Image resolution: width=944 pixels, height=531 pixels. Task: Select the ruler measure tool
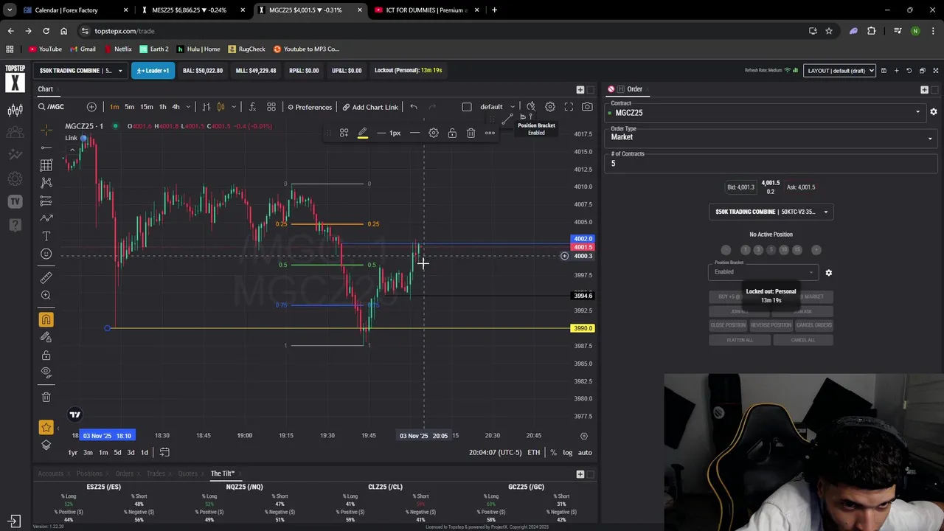(46, 278)
